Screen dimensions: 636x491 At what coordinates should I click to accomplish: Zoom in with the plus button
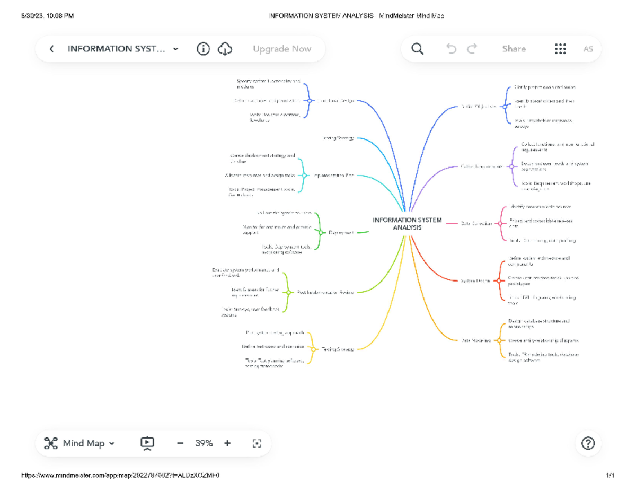[227, 443]
